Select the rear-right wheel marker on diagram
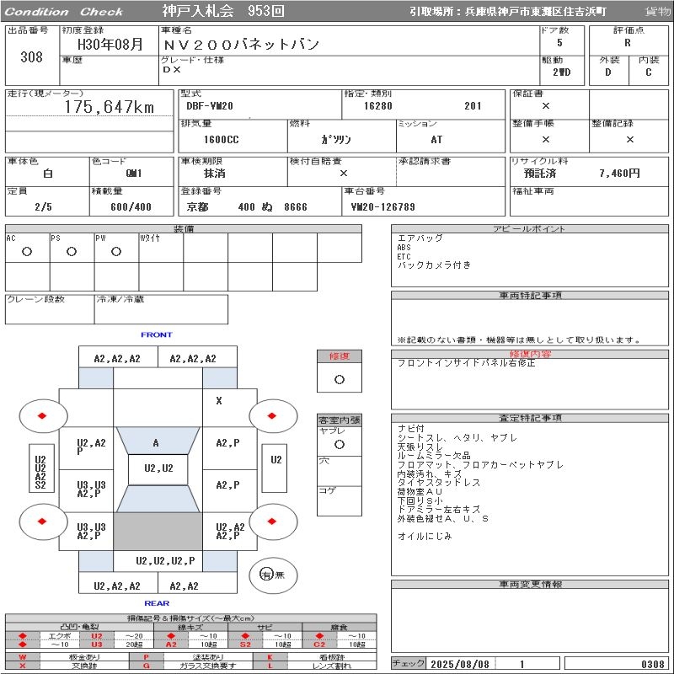The image size is (674, 674). (273, 522)
